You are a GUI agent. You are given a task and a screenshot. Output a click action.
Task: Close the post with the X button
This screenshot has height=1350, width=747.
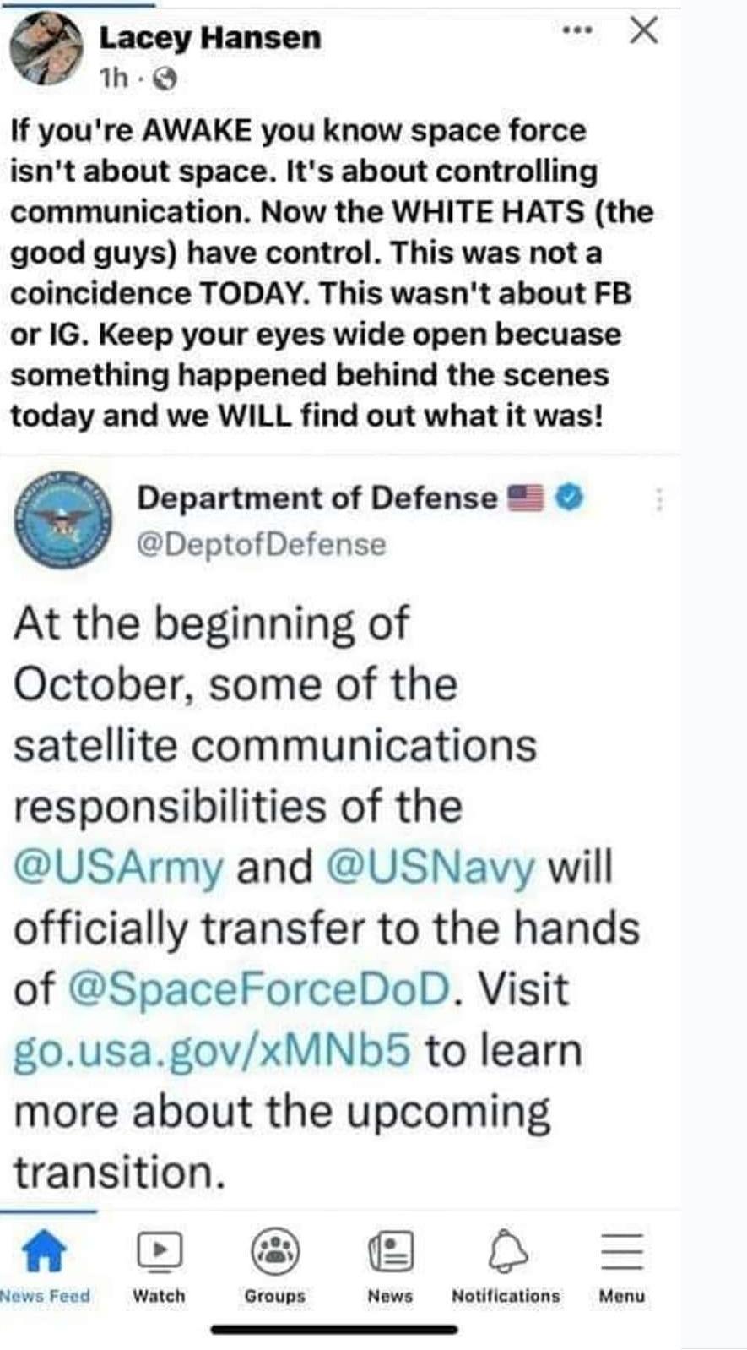pyautogui.click(x=644, y=31)
